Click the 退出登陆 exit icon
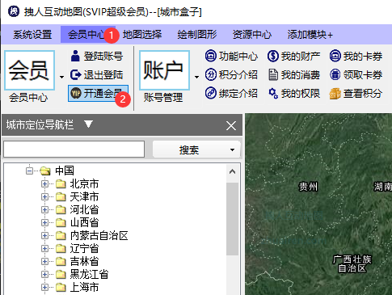This screenshot has height=295, width=392. [75, 74]
